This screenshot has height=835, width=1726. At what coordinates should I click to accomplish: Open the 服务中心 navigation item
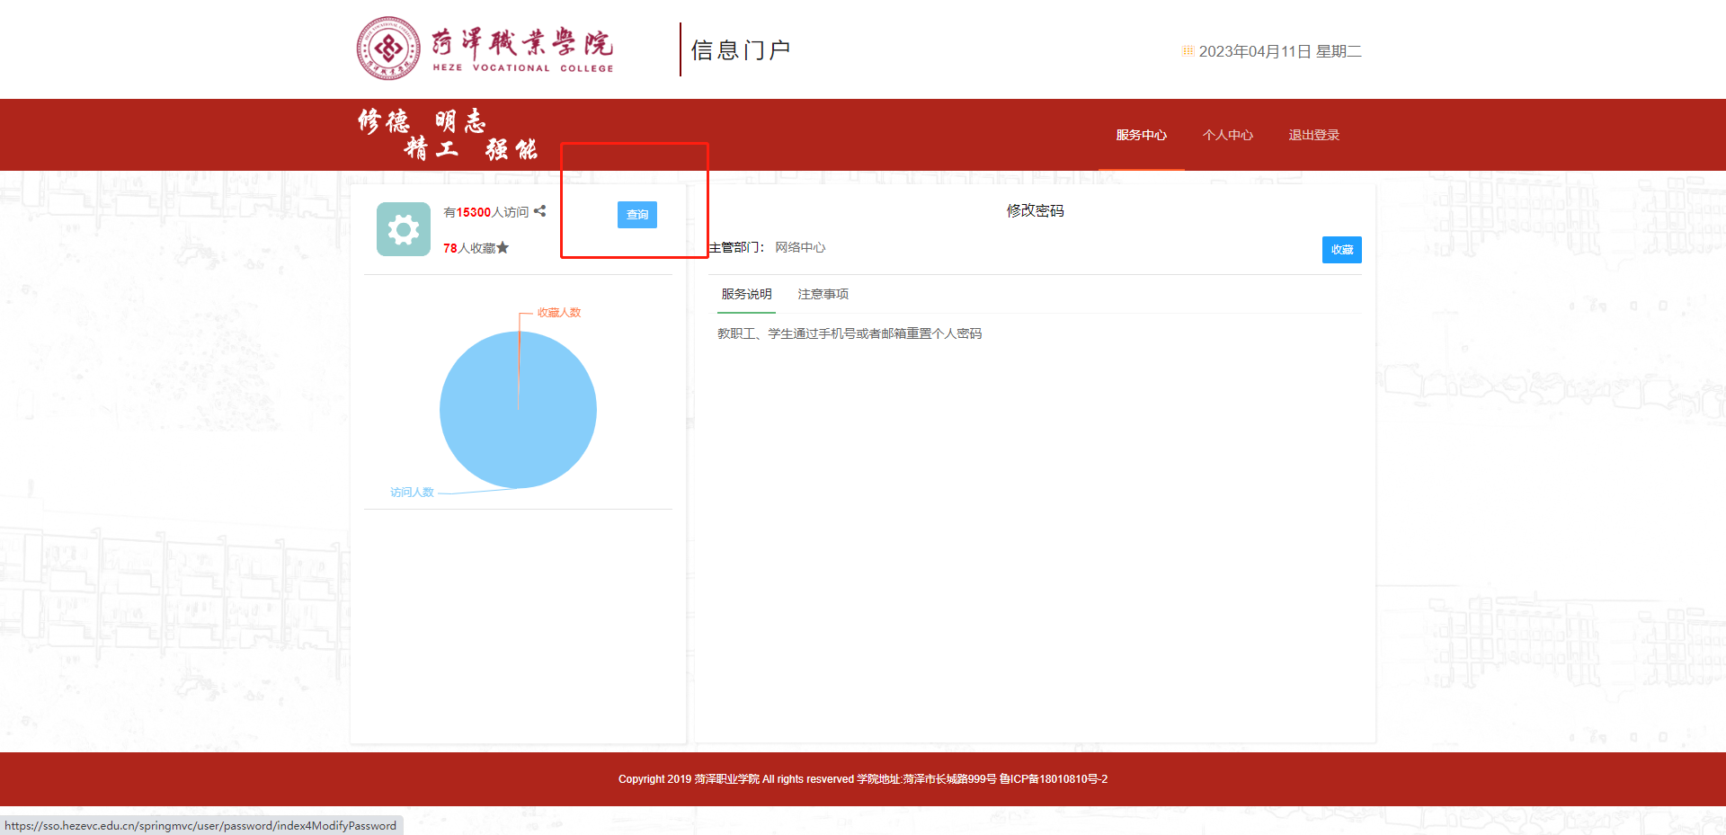click(x=1141, y=135)
